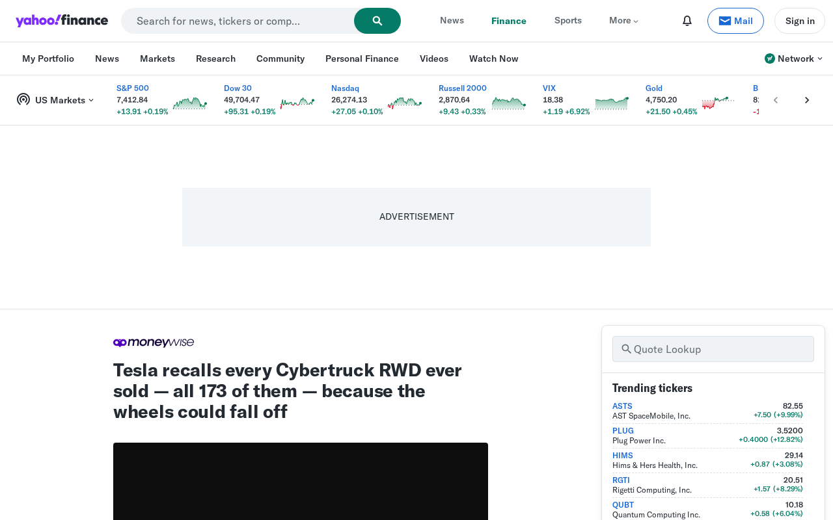Click the Nasdaq sparkline chart
This screenshot has width=833, height=520.
click(x=405, y=103)
